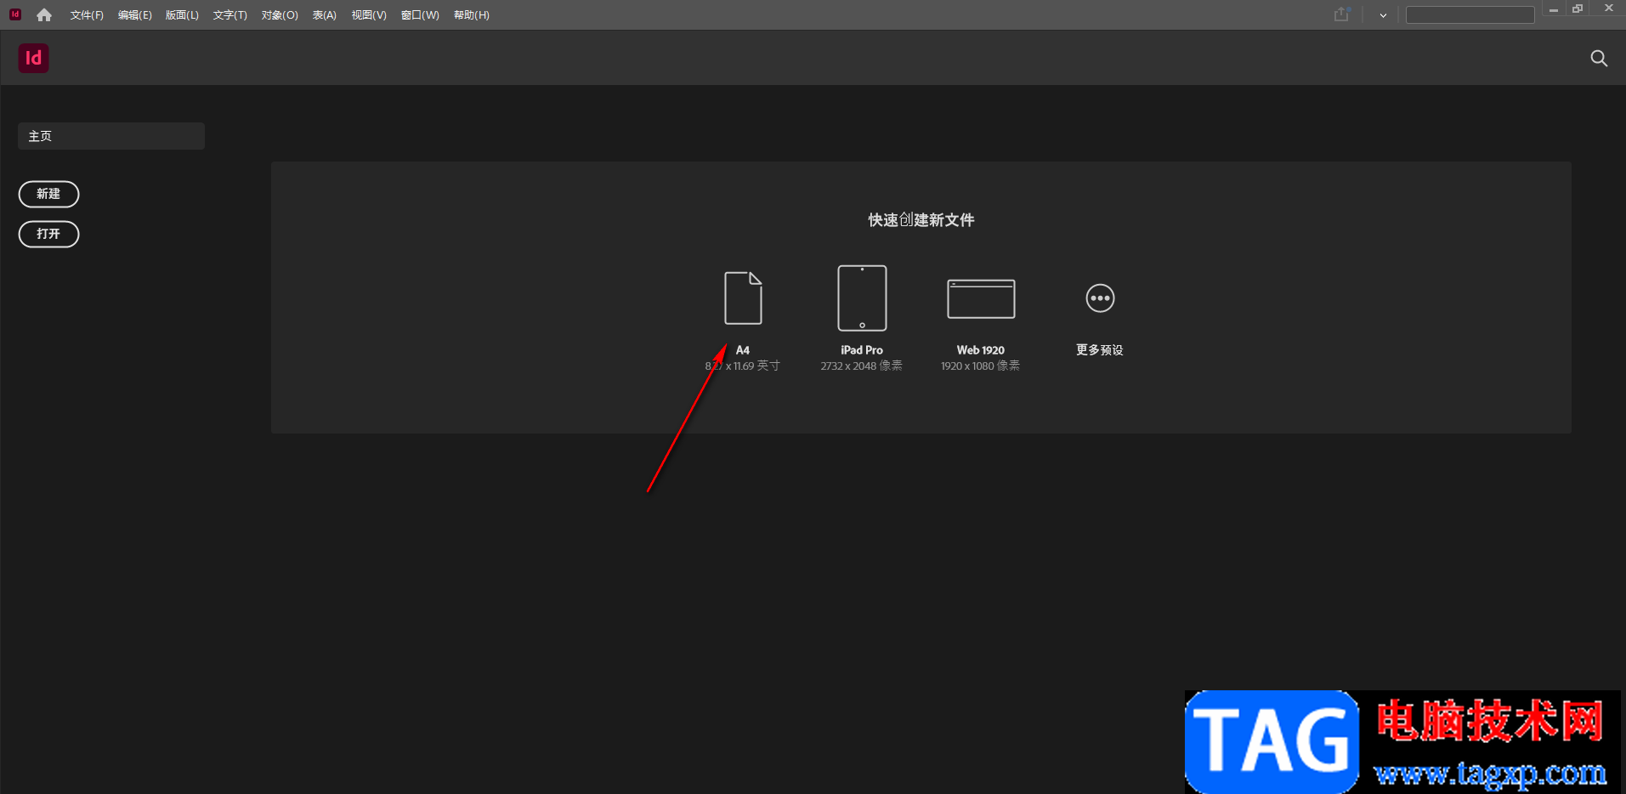Close the InDesign window
Image resolution: width=1626 pixels, height=794 pixels.
click(x=1608, y=9)
